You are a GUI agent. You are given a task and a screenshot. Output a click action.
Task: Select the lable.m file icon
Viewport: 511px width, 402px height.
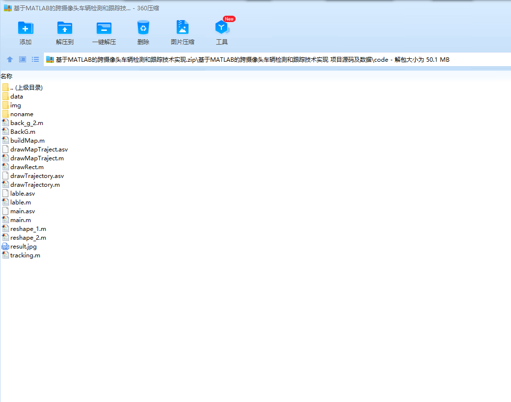(5, 202)
